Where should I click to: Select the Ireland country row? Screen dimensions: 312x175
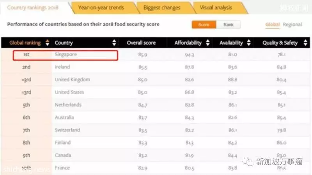pos(155,67)
